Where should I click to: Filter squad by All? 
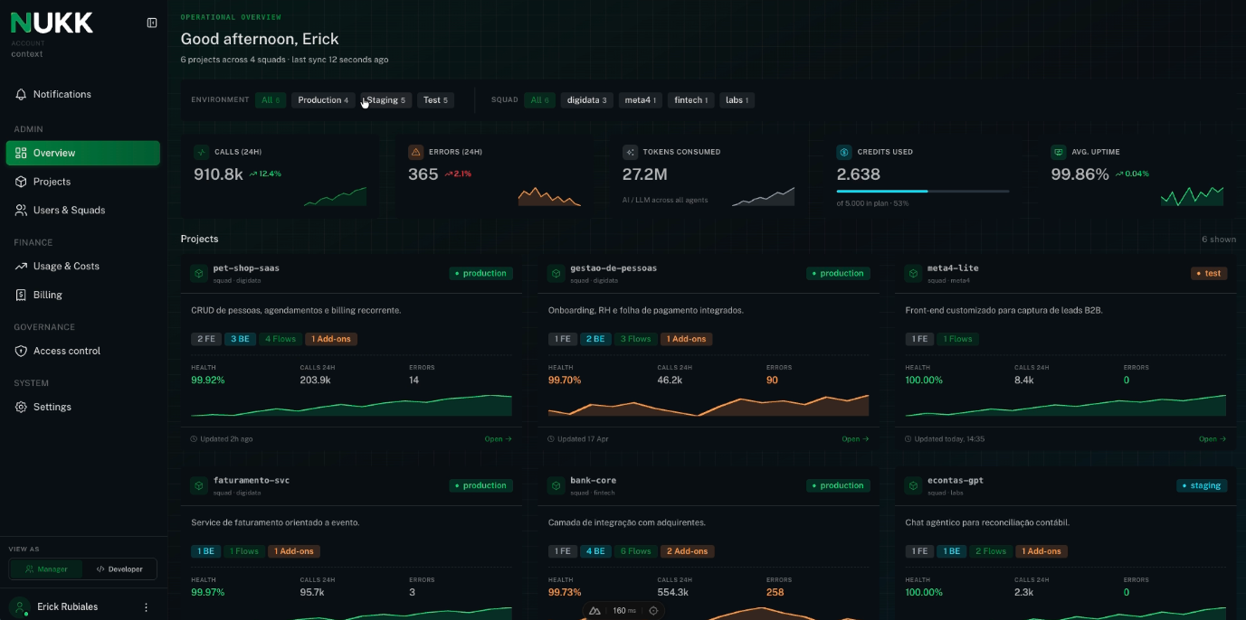[540, 100]
